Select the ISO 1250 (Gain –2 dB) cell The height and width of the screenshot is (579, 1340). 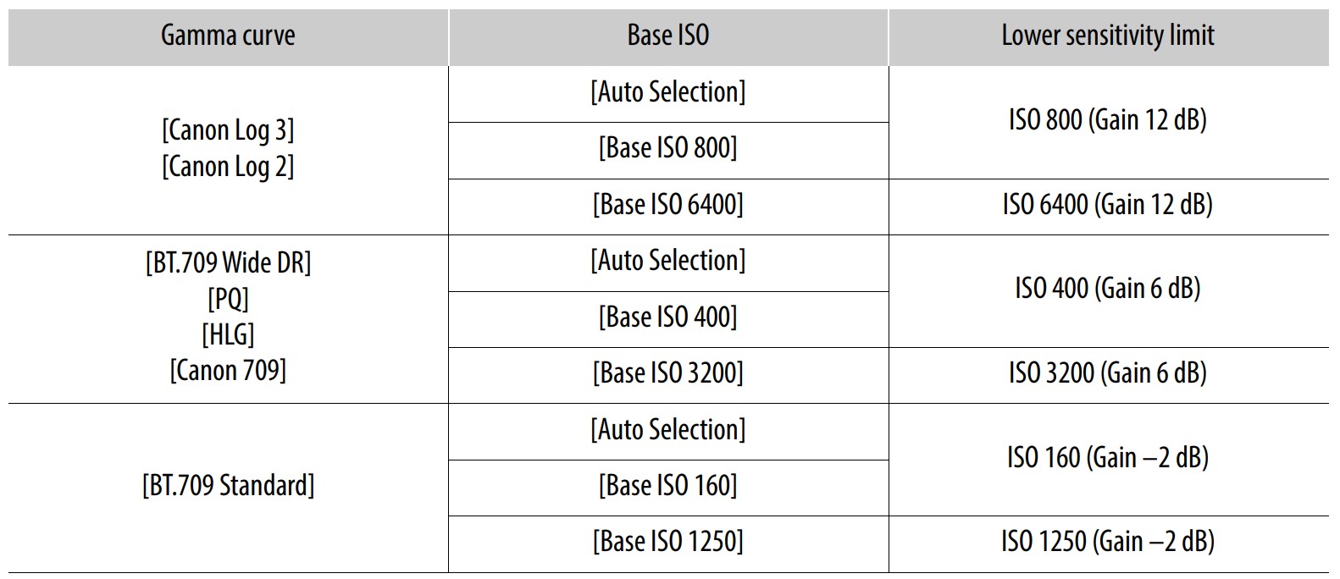tap(1108, 542)
